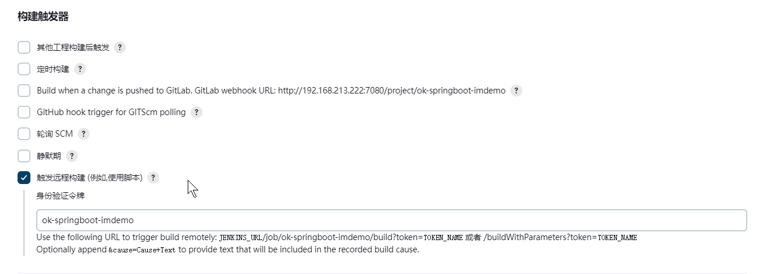Enable 其他工程构建后触发 checkbox
This screenshot has width=766, height=274.
(x=24, y=47)
